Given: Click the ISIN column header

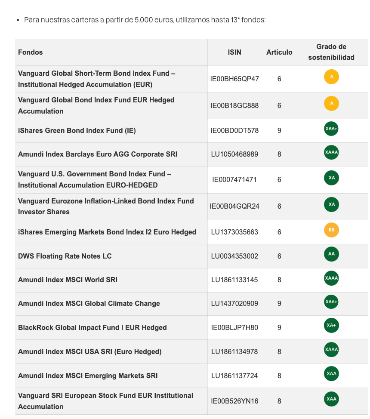Looking at the screenshot, I should tap(234, 52).
